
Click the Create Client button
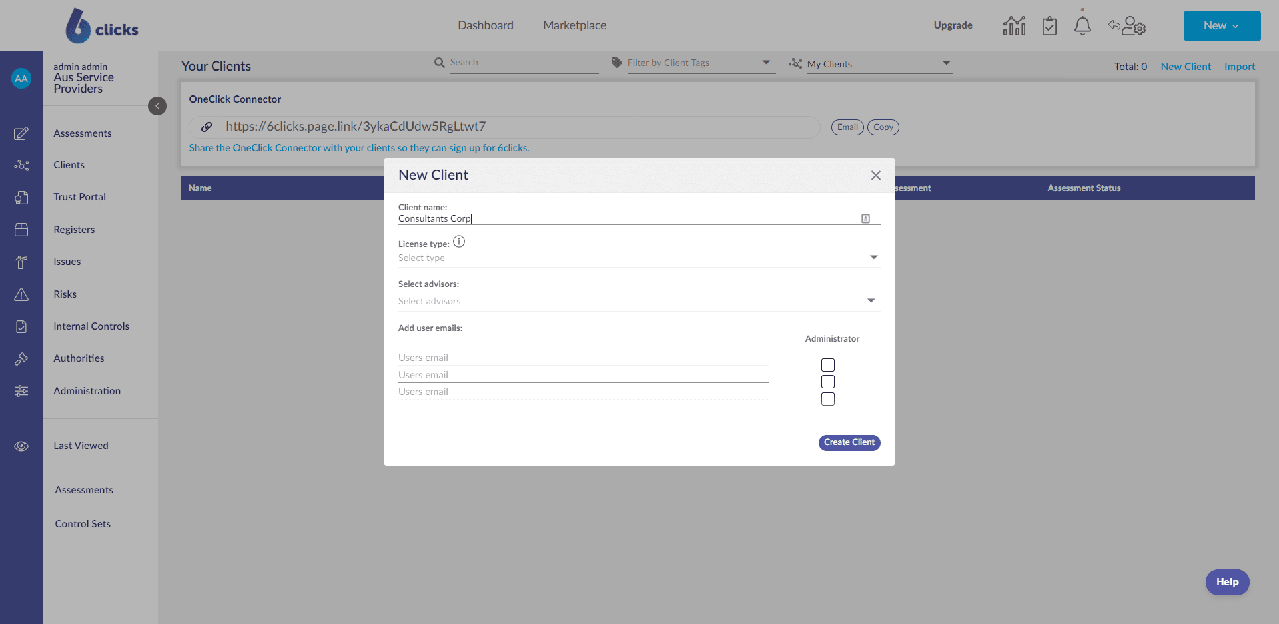(849, 442)
